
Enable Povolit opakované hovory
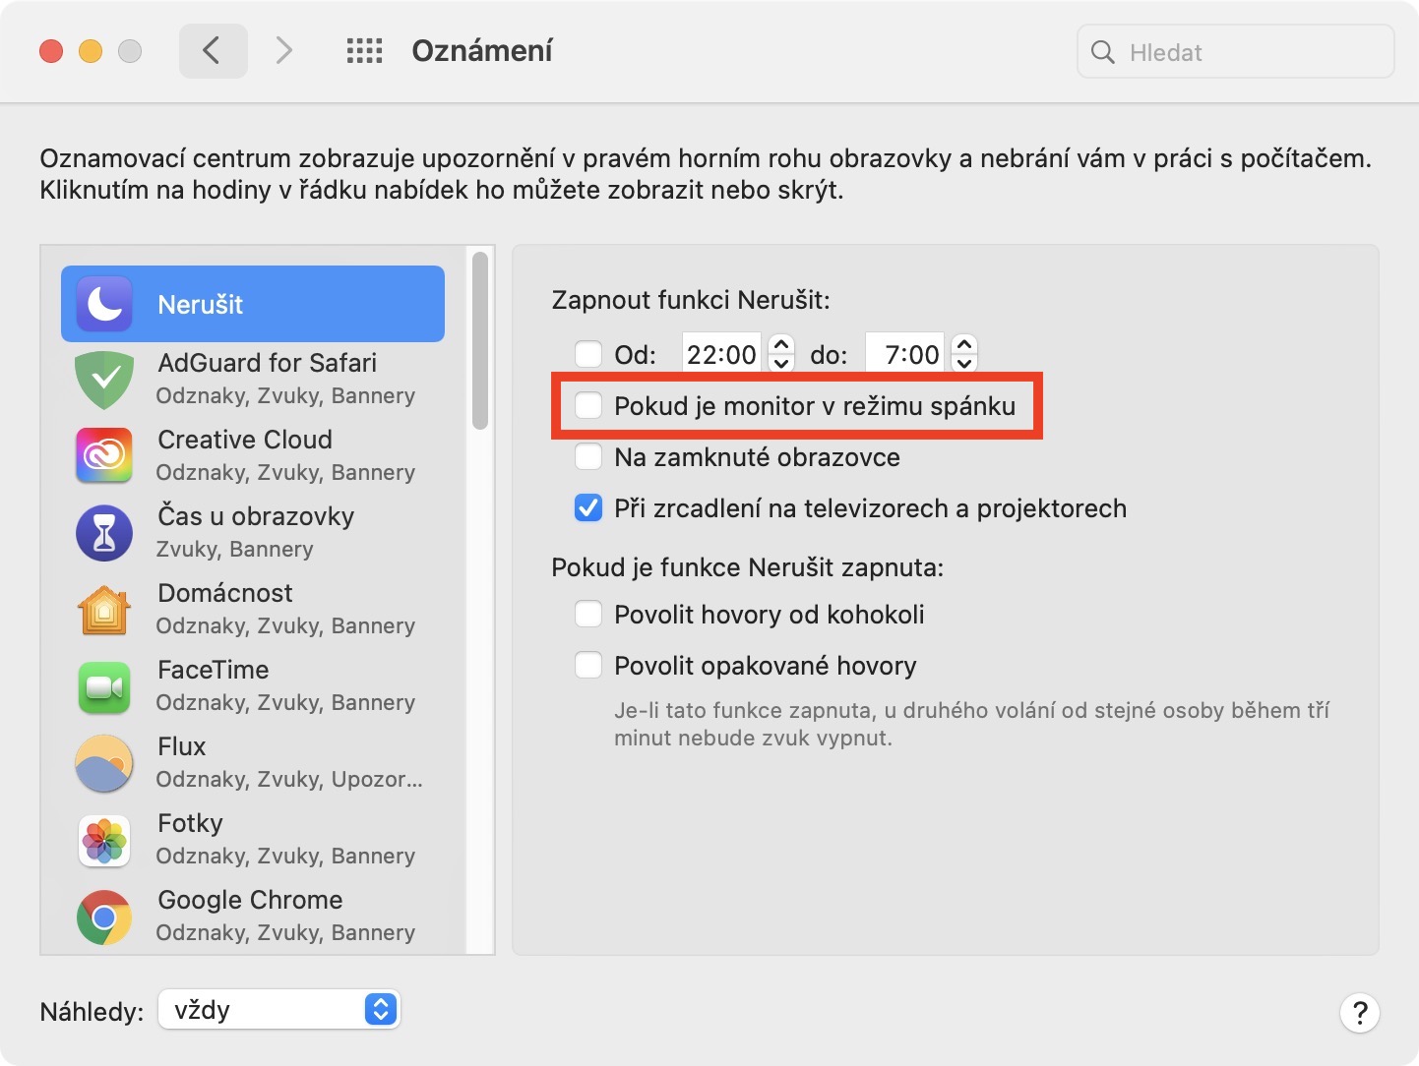pos(588,665)
